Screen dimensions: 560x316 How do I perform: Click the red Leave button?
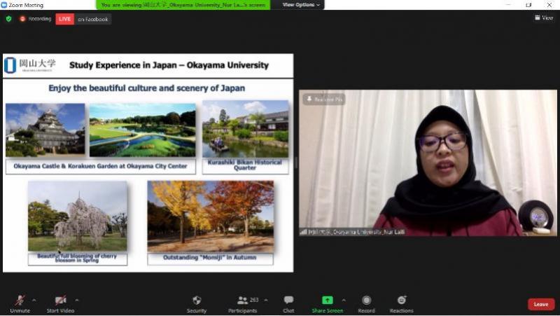(x=541, y=304)
